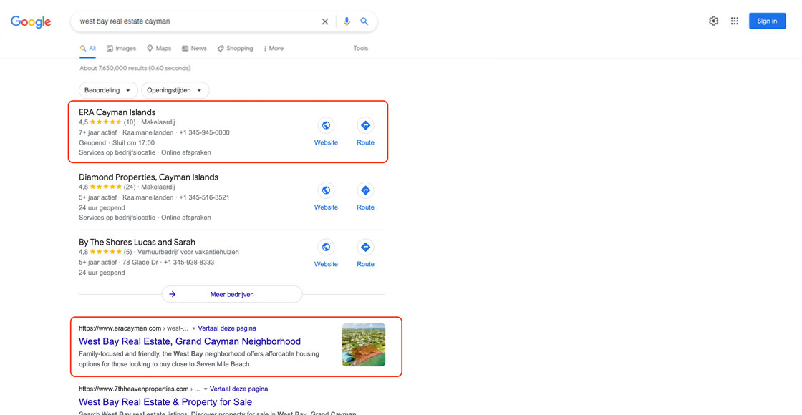Image resolution: width=802 pixels, height=415 pixels.
Task: Click Vertaal deze pagina for eracayman result
Action: pos(227,328)
